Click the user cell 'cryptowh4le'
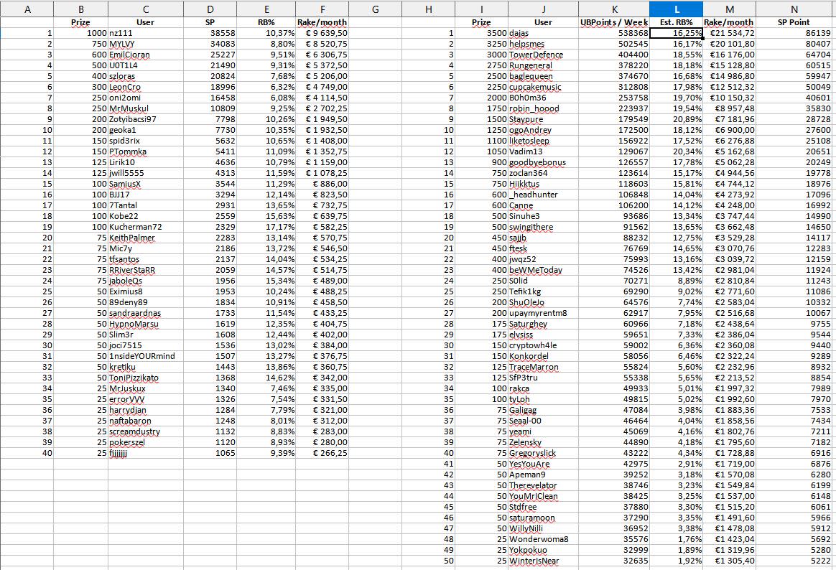Image resolution: width=836 pixels, height=570 pixels. (x=543, y=345)
